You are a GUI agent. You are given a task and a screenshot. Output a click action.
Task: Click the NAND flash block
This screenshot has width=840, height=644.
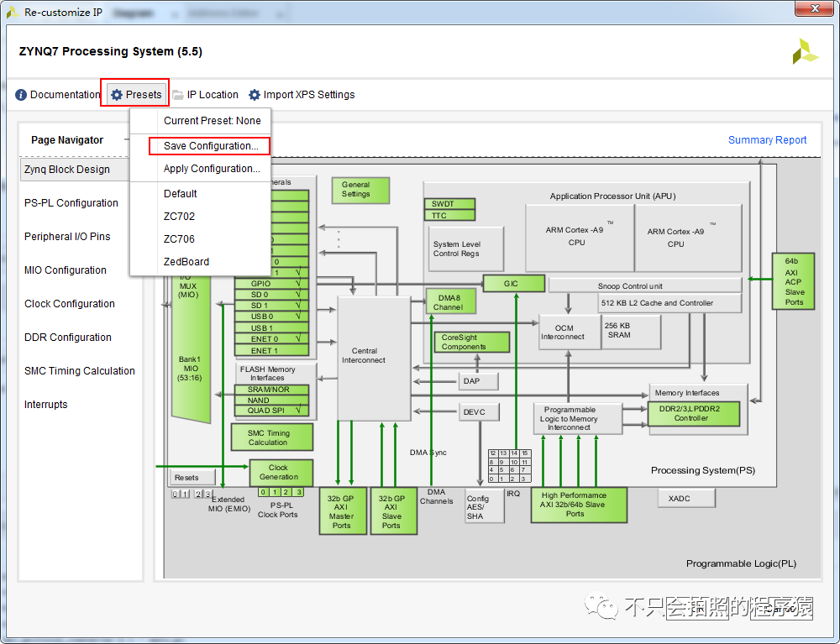[x=271, y=401]
